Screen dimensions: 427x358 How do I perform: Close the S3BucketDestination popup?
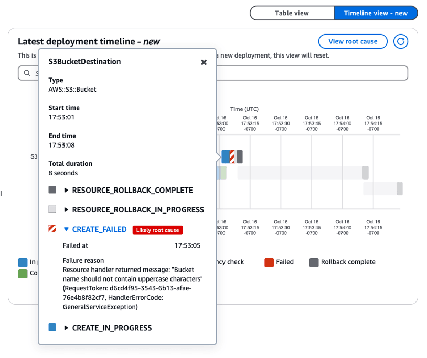[x=204, y=62]
